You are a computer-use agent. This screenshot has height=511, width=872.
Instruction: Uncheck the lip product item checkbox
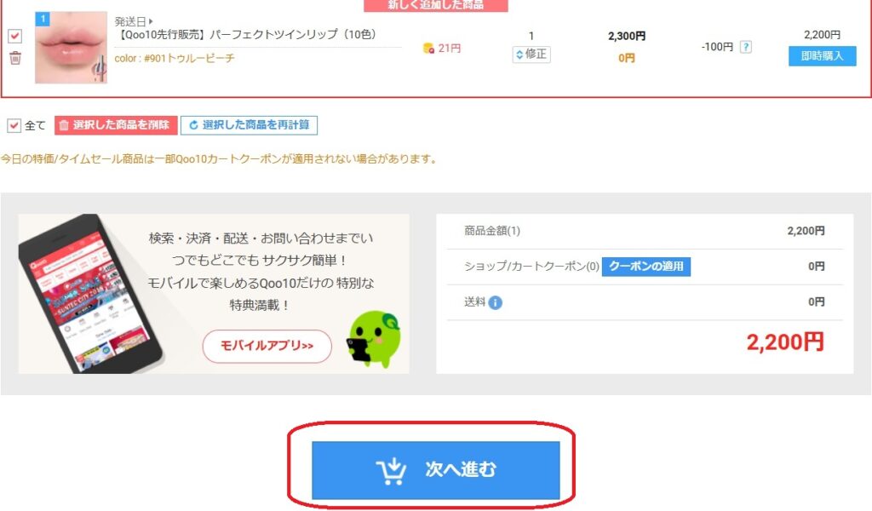click(x=15, y=36)
